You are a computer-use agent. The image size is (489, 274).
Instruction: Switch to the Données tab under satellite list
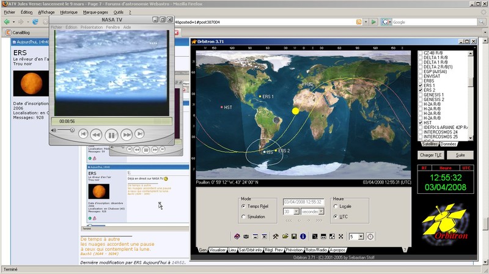(449, 144)
